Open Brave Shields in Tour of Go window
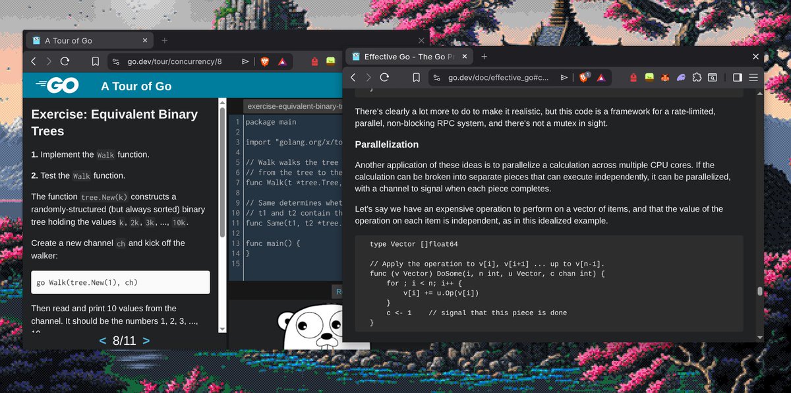 [265, 61]
